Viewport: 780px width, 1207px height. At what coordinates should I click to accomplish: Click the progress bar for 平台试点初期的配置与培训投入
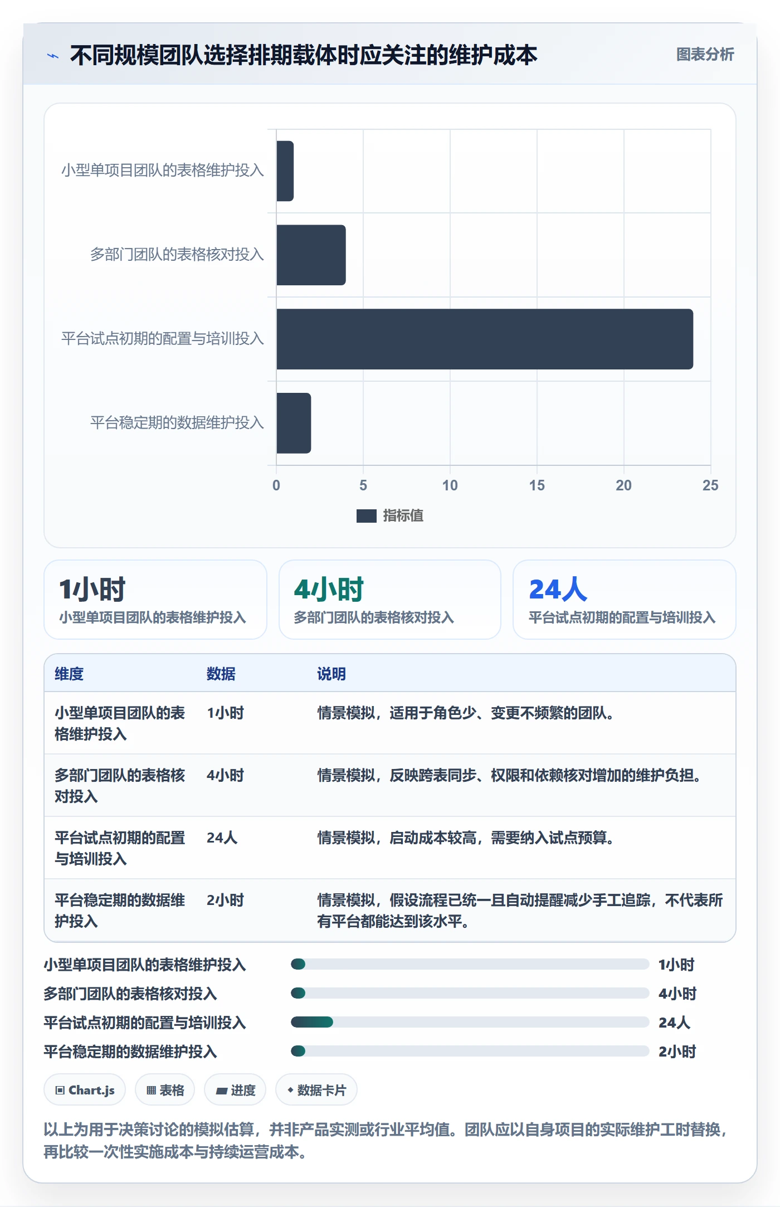click(x=470, y=1022)
